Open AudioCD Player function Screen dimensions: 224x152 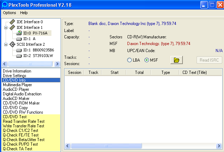[x=31, y=89]
